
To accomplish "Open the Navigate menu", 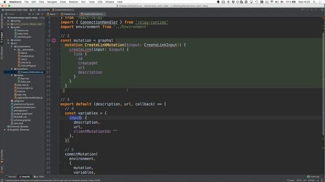I will (52, 2).
